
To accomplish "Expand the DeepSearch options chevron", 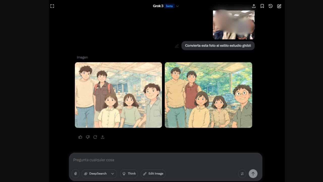I will pyautogui.click(x=113, y=174).
